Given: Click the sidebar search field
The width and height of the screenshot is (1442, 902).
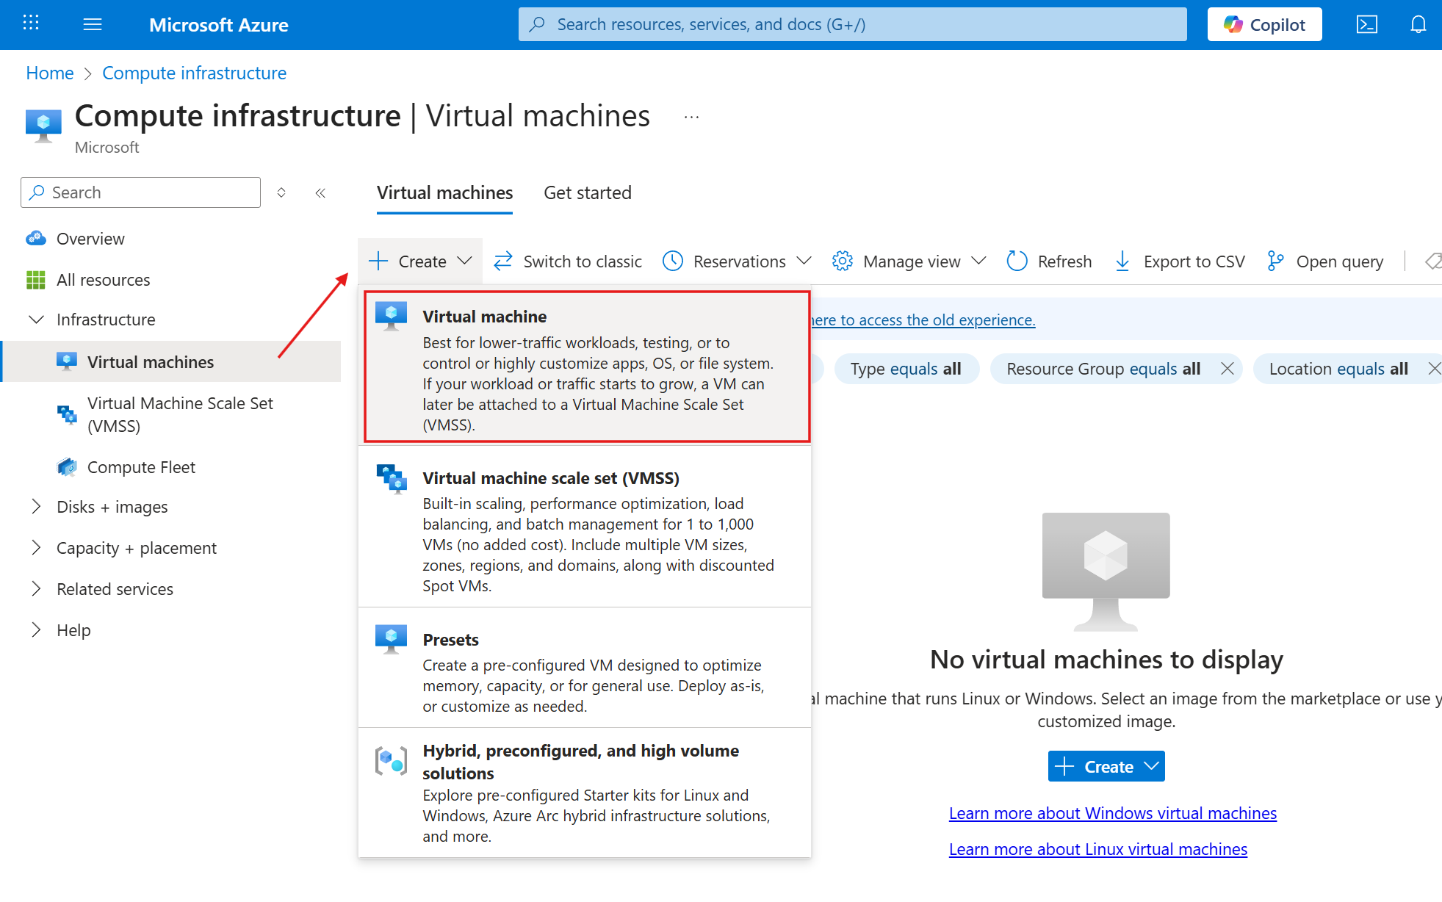Looking at the screenshot, I should [140, 192].
